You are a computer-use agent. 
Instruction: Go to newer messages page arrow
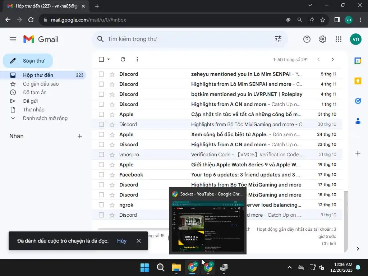click(x=318, y=59)
